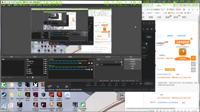The image size is (200, 112).
Task: Open notification bell in Douyu companion app
Action: coord(147,29)
